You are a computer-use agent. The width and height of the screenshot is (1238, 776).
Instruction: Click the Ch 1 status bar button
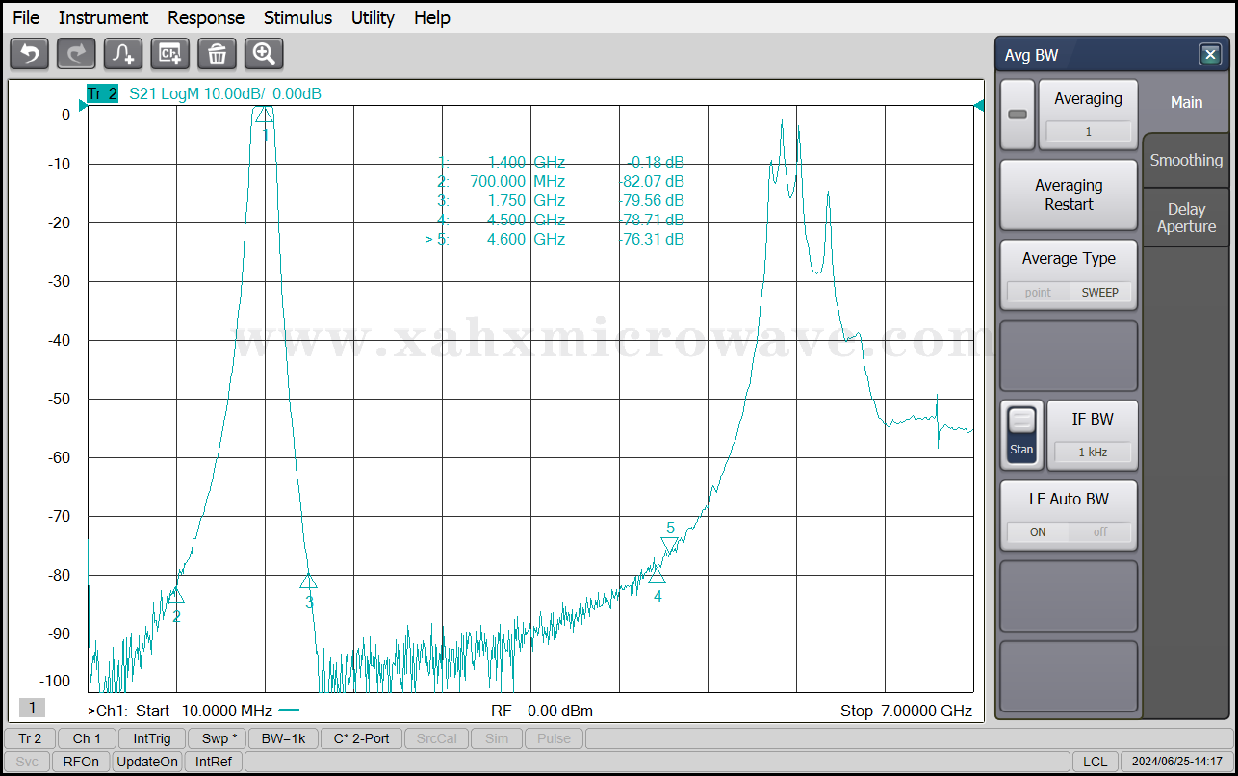pos(87,738)
